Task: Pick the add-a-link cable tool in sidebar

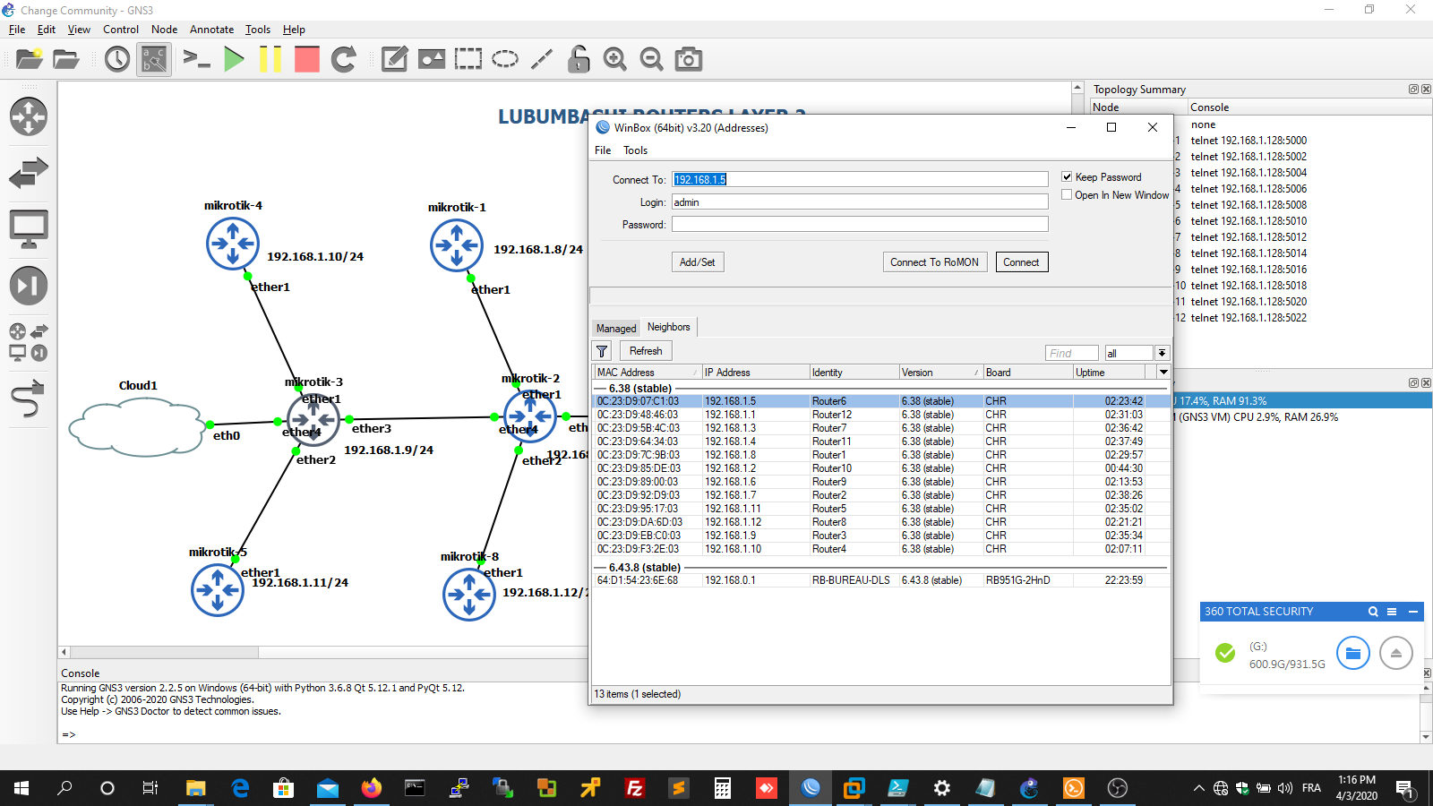Action: pyautogui.click(x=30, y=401)
